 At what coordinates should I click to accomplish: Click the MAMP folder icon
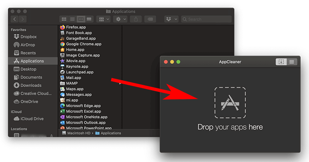tap(63, 83)
